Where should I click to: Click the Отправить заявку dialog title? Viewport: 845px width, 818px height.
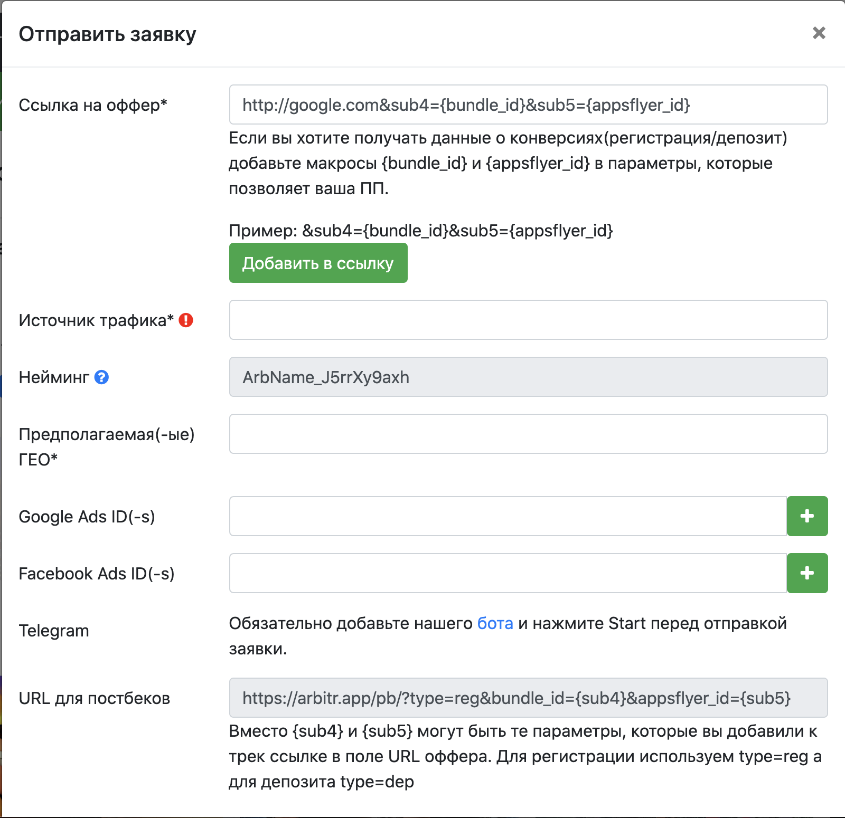click(107, 34)
